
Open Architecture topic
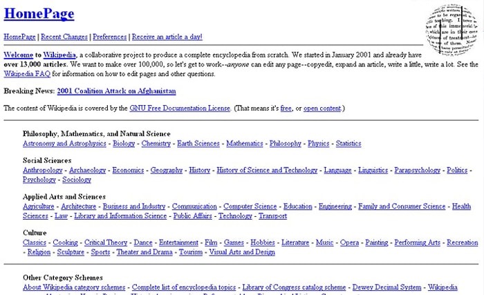click(x=78, y=207)
